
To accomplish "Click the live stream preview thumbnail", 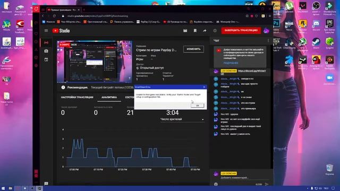I will coord(95,62).
